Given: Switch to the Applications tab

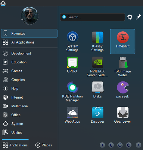Looking at the screenshot, I should coord(15,145).
